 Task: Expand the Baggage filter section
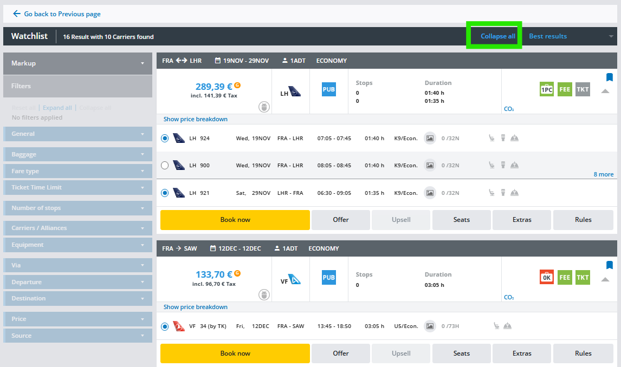click(77, 155)
